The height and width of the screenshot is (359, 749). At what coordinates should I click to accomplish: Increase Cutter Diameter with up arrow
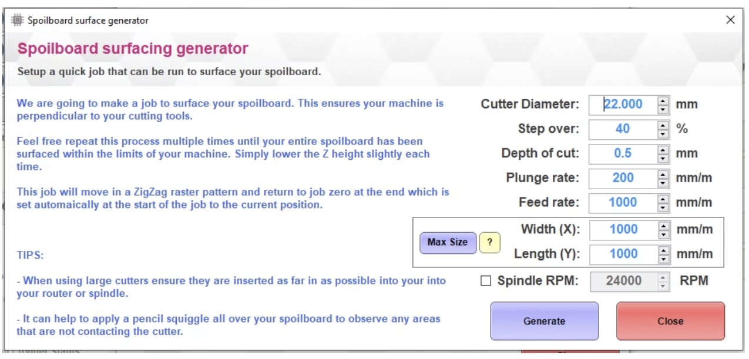click(663, 101)
